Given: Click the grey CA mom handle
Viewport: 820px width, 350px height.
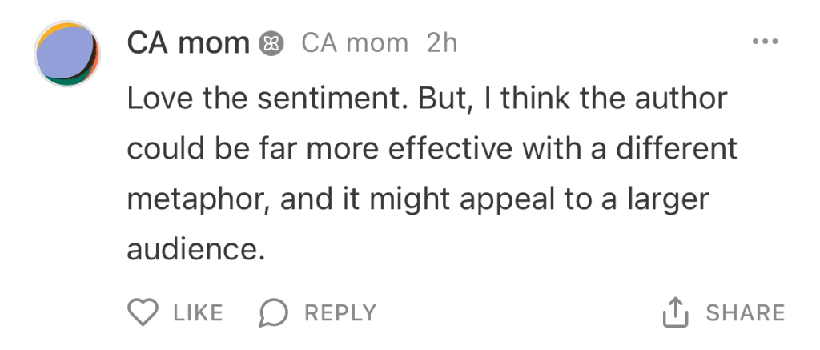Looking at the screenshot, I should coord(355,43).
